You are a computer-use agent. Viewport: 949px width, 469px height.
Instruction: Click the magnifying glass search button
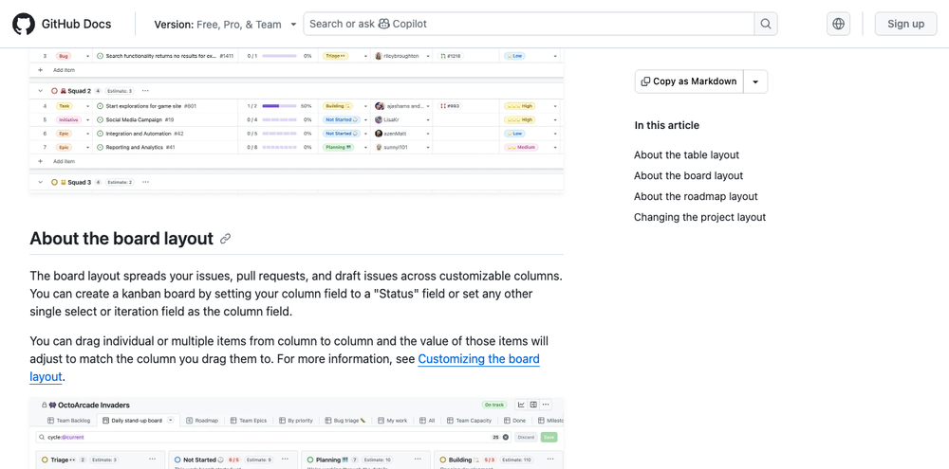[766, 24]
